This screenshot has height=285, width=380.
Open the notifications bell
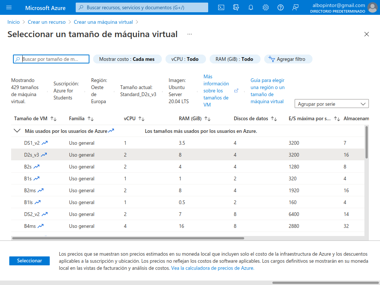click(x=251, y=7)
